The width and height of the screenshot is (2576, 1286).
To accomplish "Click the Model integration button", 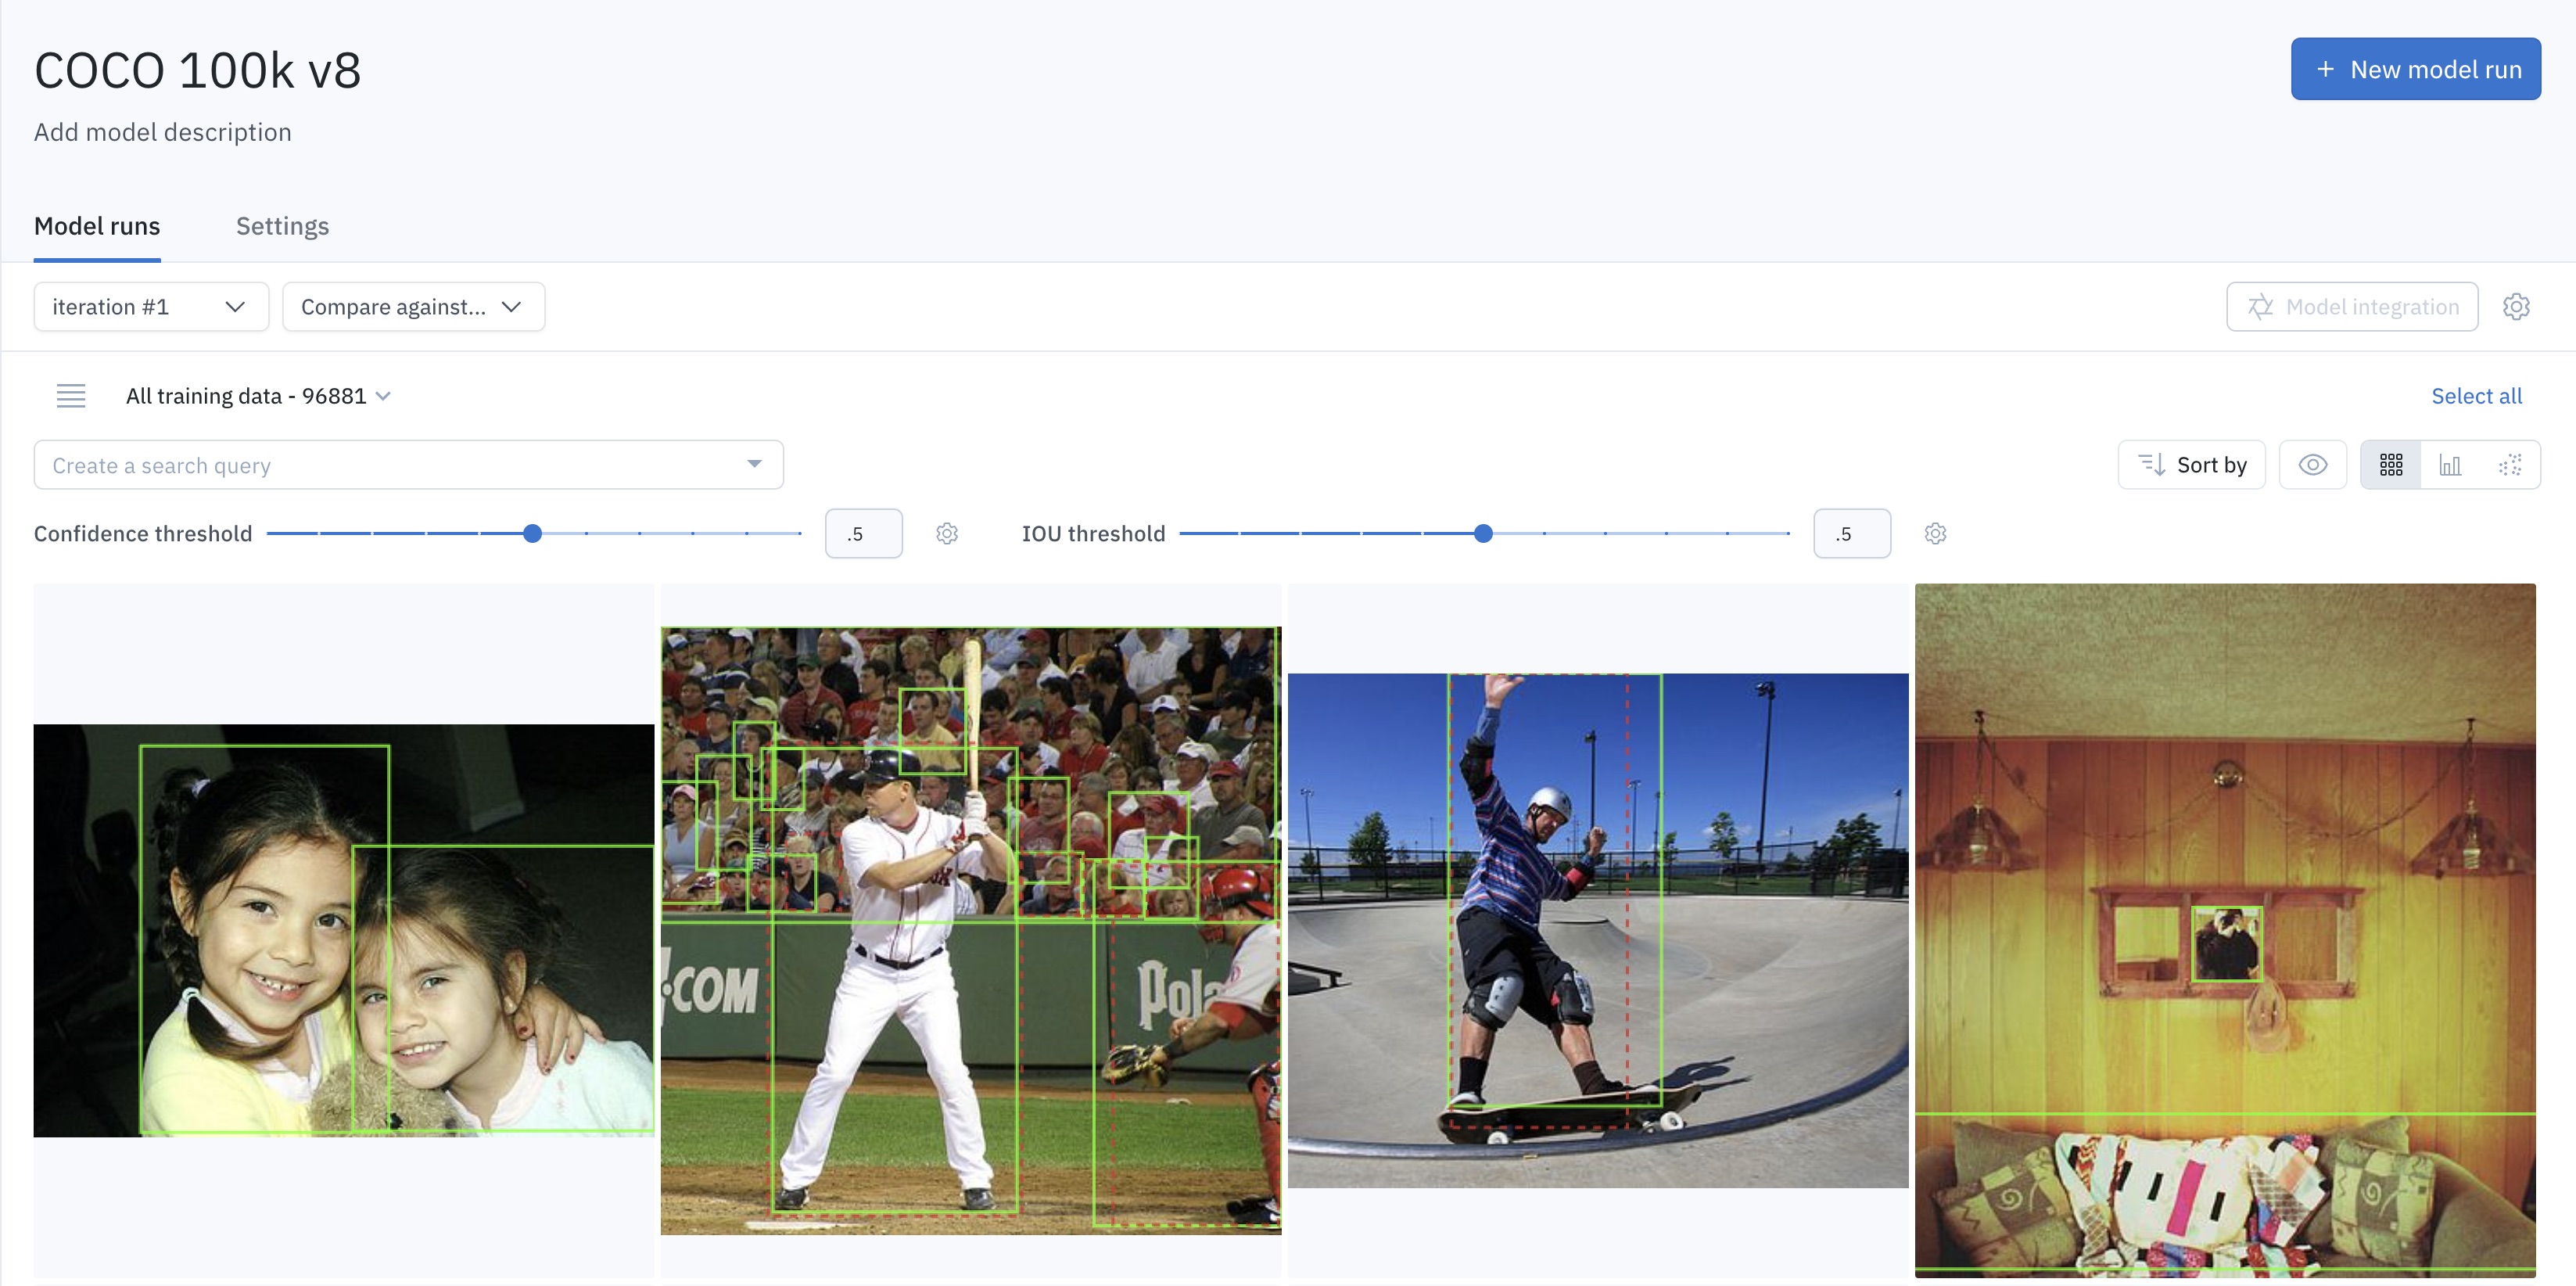I will (2352, 306).
